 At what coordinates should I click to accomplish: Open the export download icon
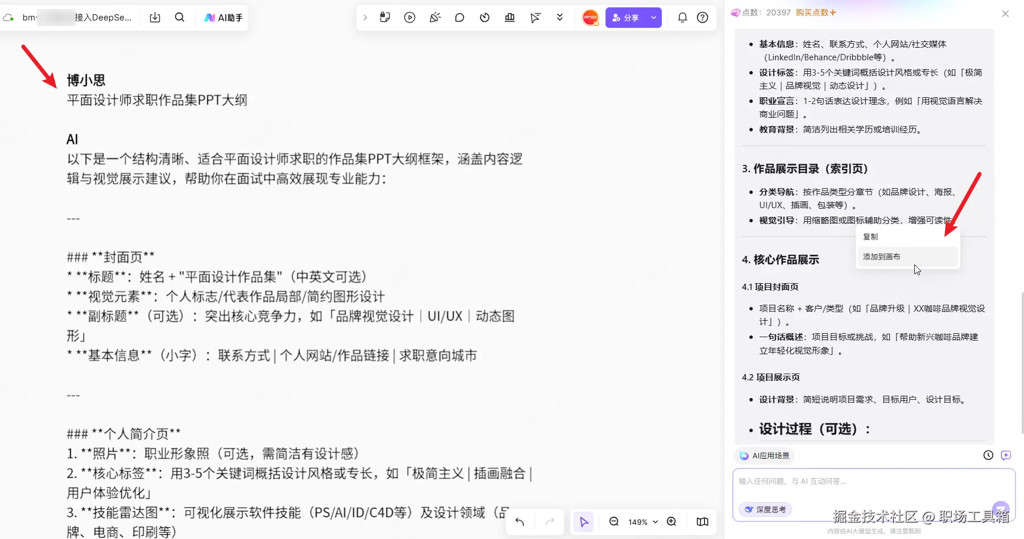pos(155,18)
